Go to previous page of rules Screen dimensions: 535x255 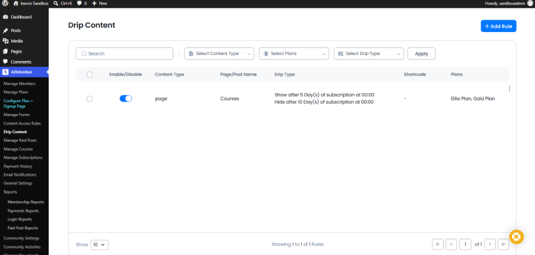point(451,244)
